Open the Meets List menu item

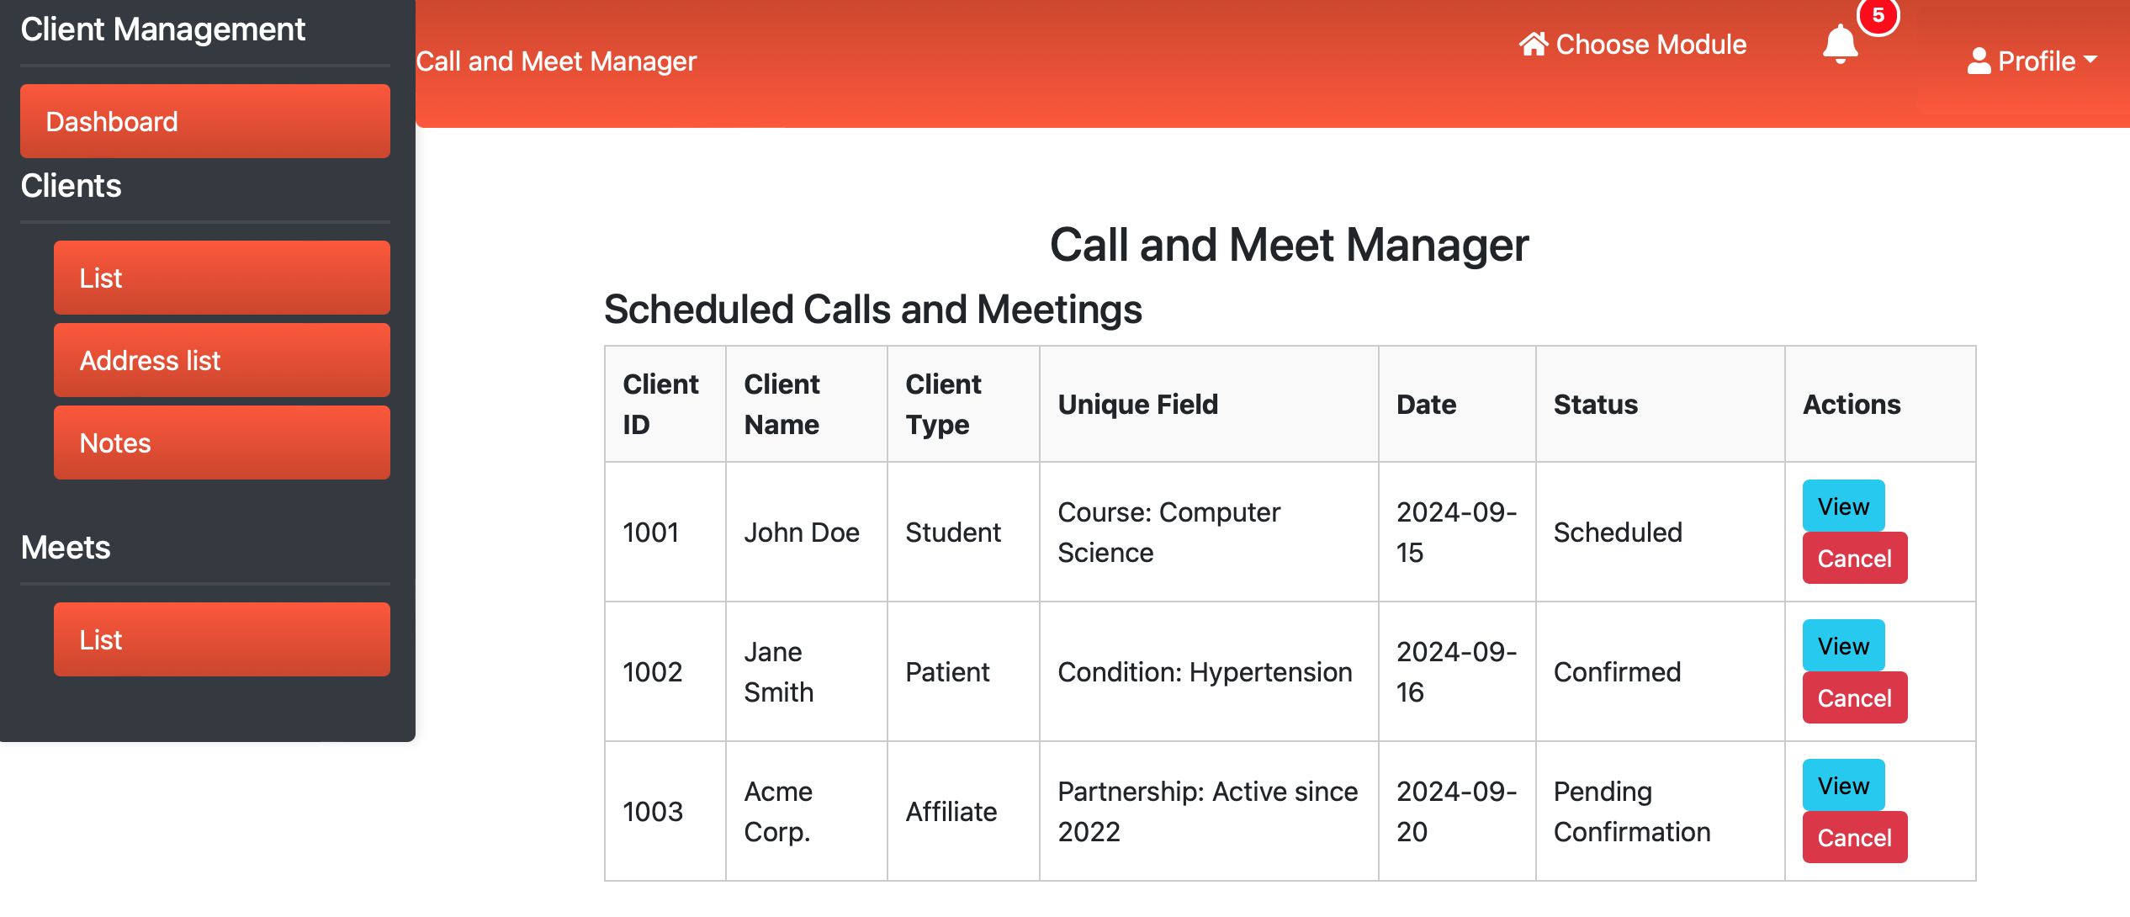pos(221,639)
